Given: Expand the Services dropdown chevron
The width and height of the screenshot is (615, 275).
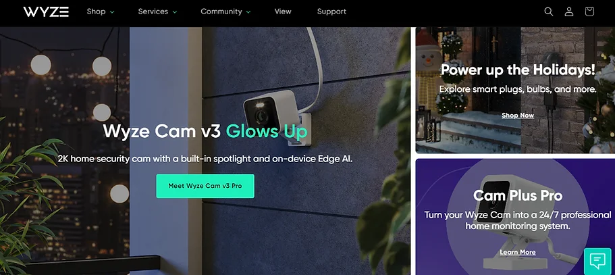Looking at the screenshot, I should 175,12.
